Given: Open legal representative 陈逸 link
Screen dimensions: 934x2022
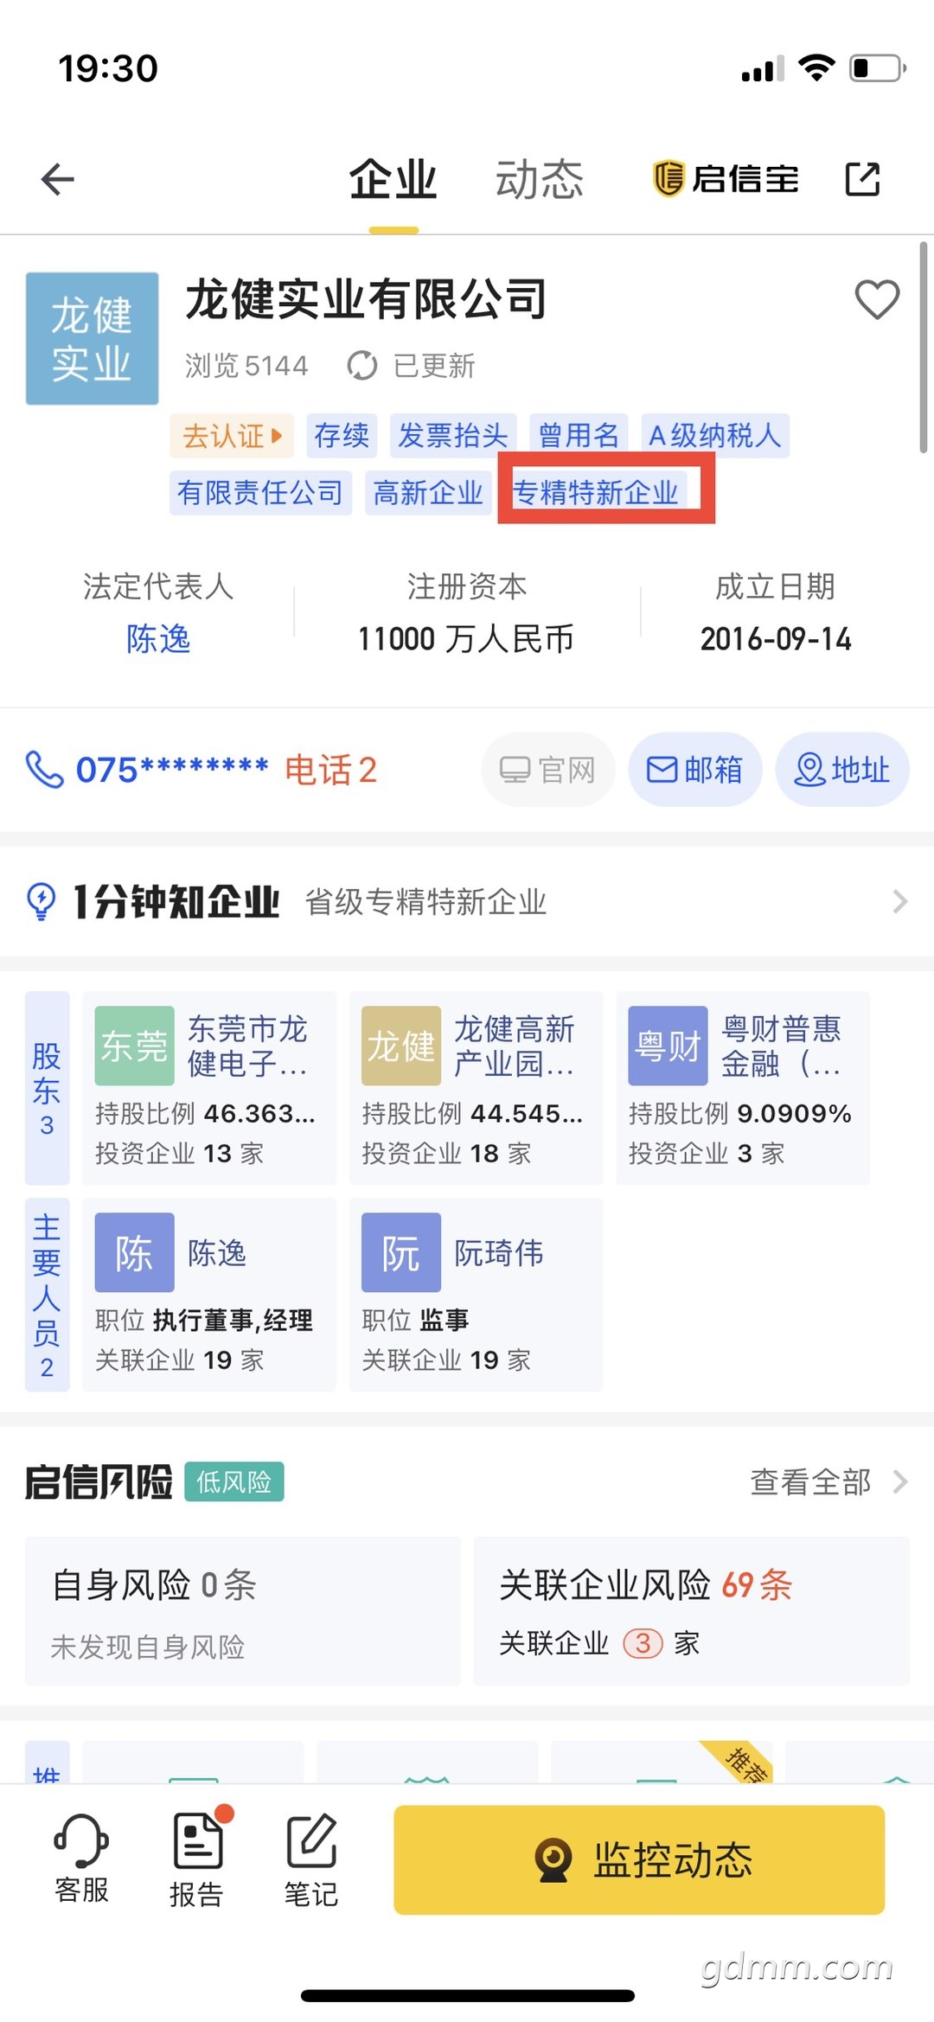Looking at the screenshot, I should [x=158, y=639].
